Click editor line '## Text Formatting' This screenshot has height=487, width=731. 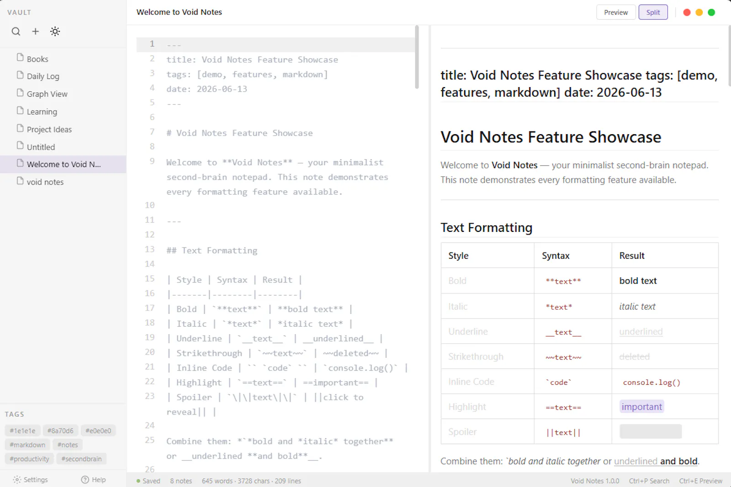[x=212, y=251]
